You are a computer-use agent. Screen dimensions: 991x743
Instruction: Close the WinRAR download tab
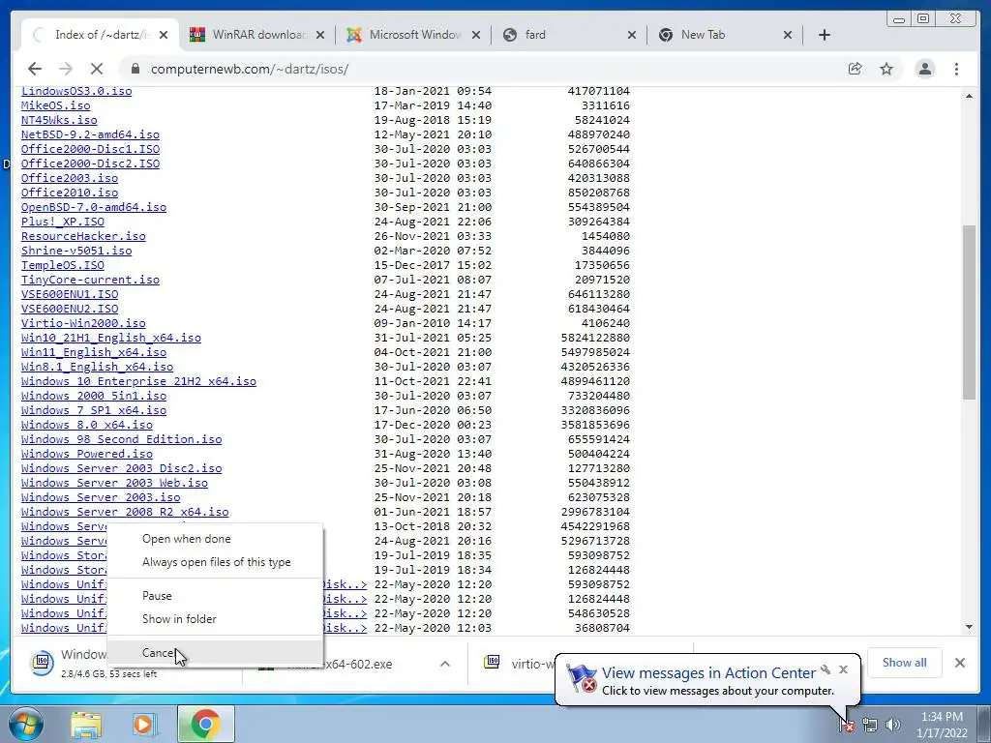[x=319, y=35]
